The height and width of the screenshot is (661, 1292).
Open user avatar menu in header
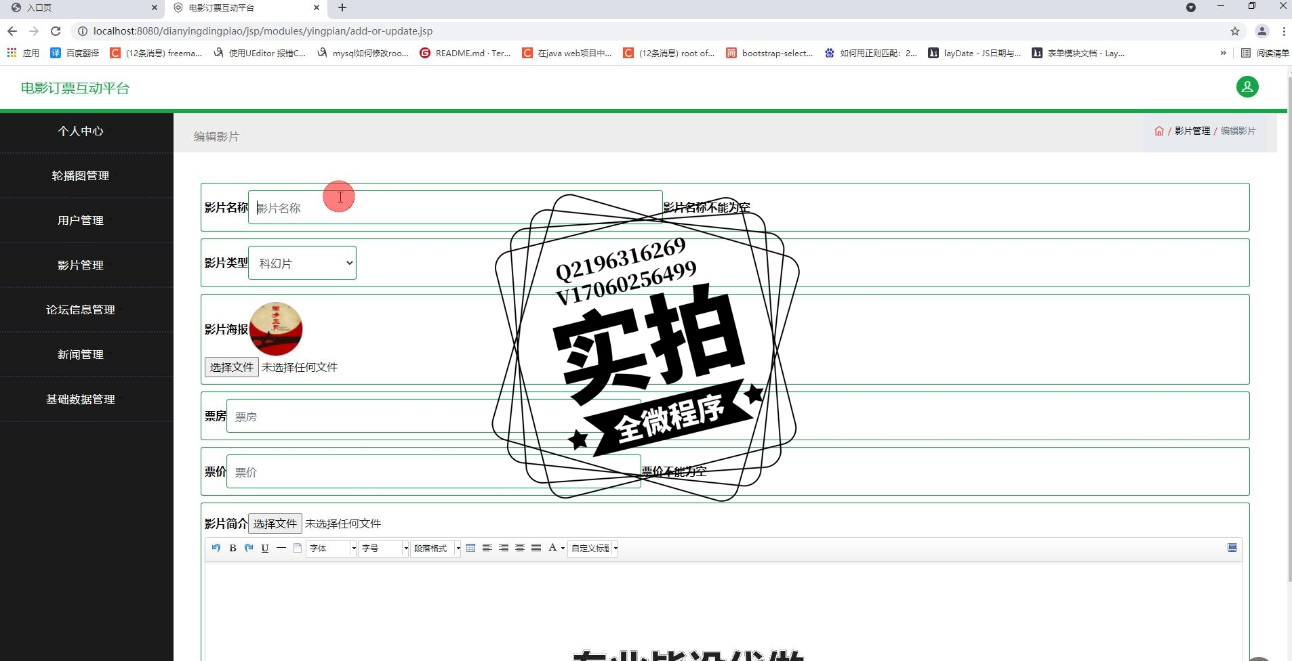coord(1247,87)
